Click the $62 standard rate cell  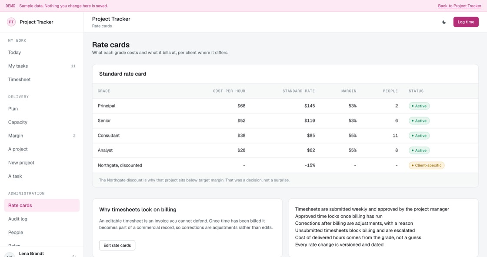click(x=311, y=150)
